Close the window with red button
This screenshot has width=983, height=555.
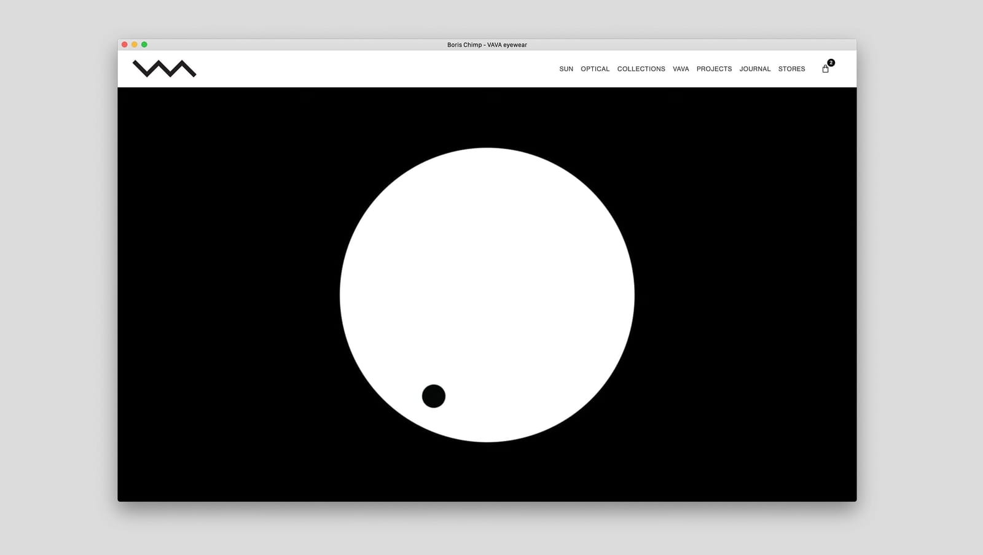(125, 45)
